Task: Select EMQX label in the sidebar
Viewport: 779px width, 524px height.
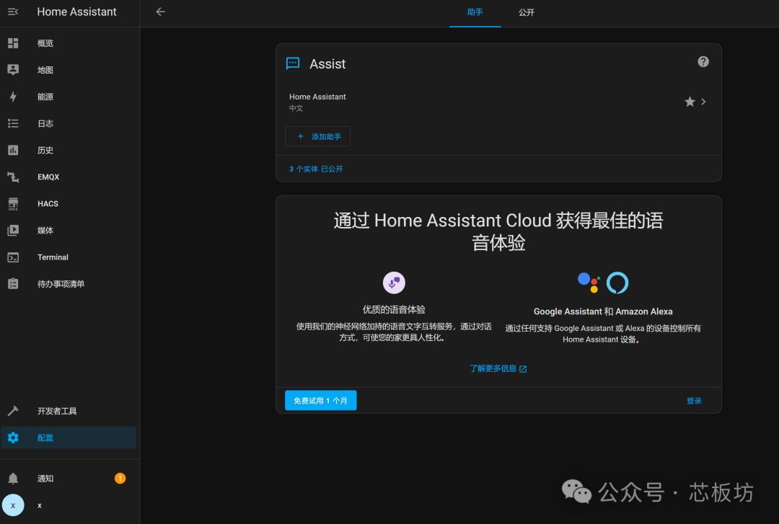Action: 48,177
